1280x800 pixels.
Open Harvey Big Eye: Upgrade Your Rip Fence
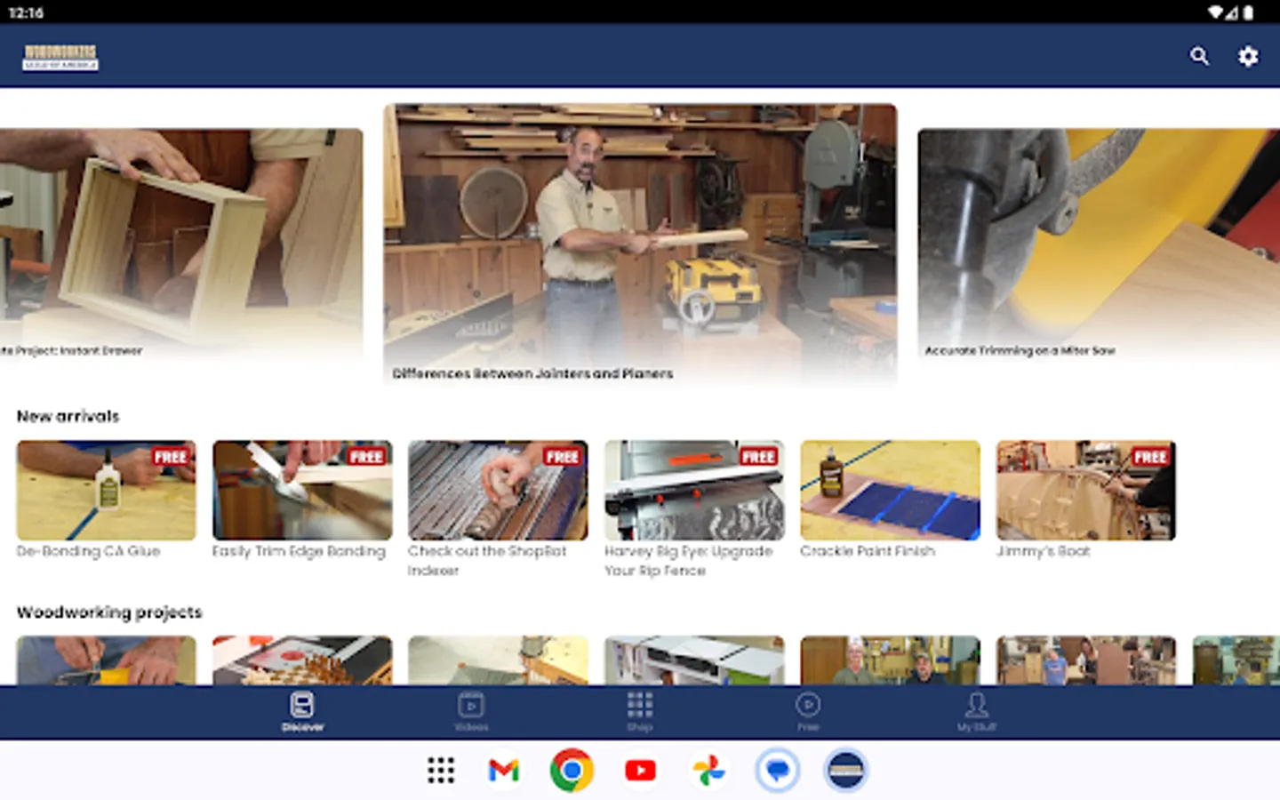pyautogui.click(x=693, y=490)
